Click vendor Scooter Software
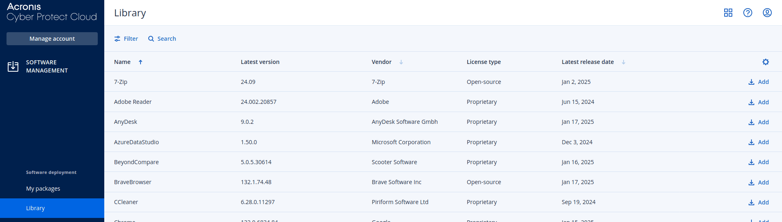Screen dimensions: 782x222 (394, 162)
